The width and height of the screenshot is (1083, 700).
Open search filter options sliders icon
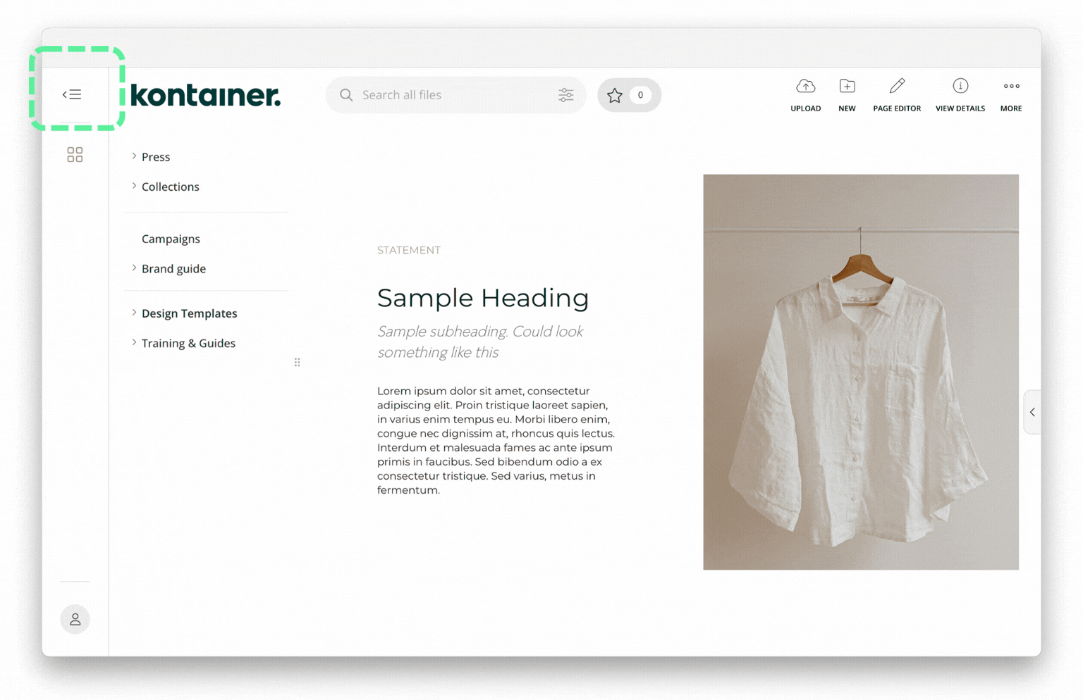pos(565,95)
